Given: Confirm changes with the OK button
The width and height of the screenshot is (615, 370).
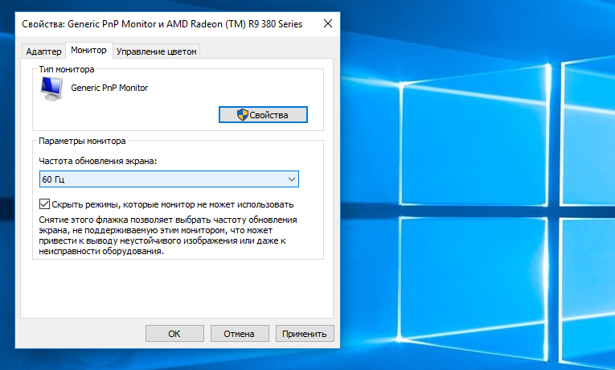Looking at the screenshot, I should [174, 333].
